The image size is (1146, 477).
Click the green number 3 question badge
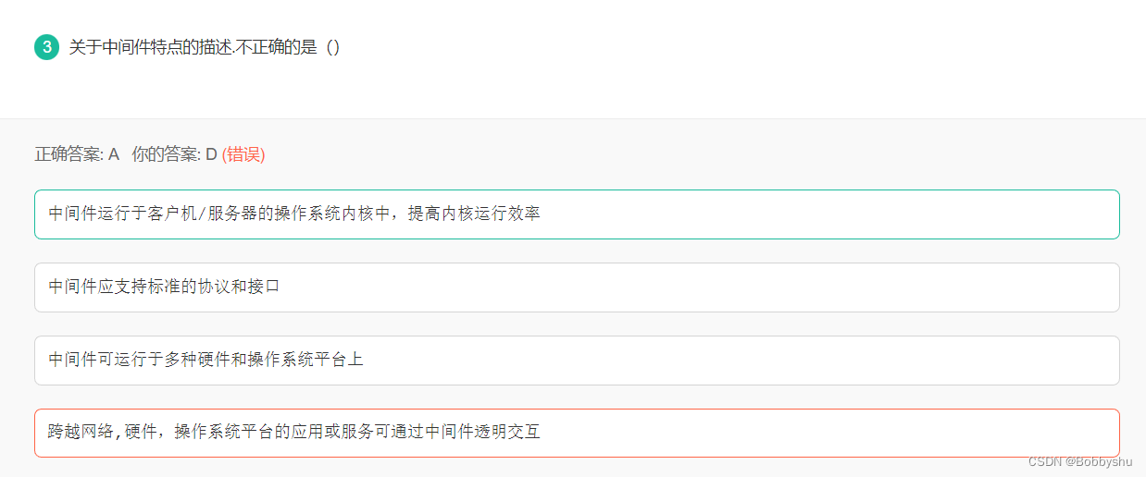[x=46, y=47]
